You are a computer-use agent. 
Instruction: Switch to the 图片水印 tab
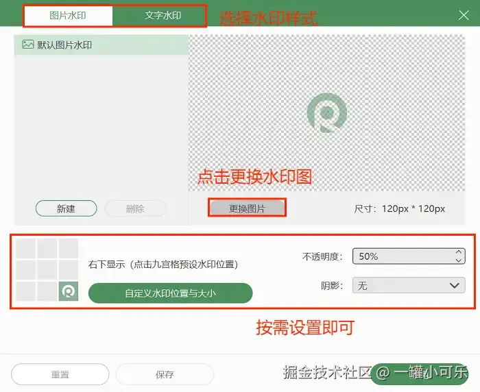click(x=69, y=16)
